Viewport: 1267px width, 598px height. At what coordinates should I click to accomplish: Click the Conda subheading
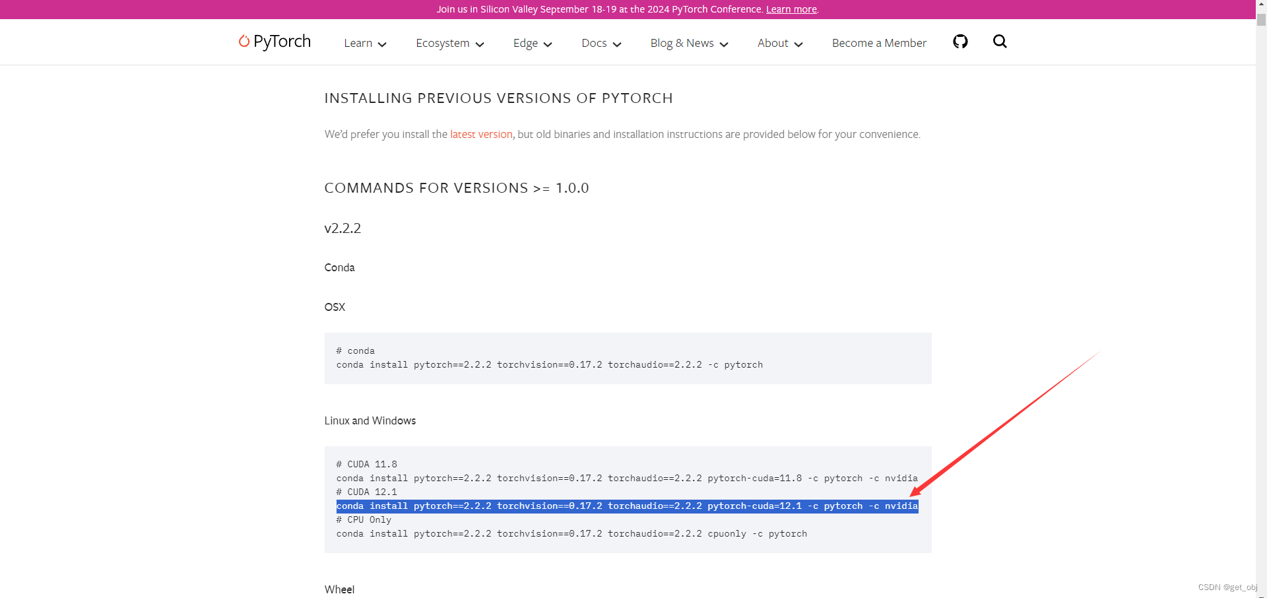coord(339,267)
